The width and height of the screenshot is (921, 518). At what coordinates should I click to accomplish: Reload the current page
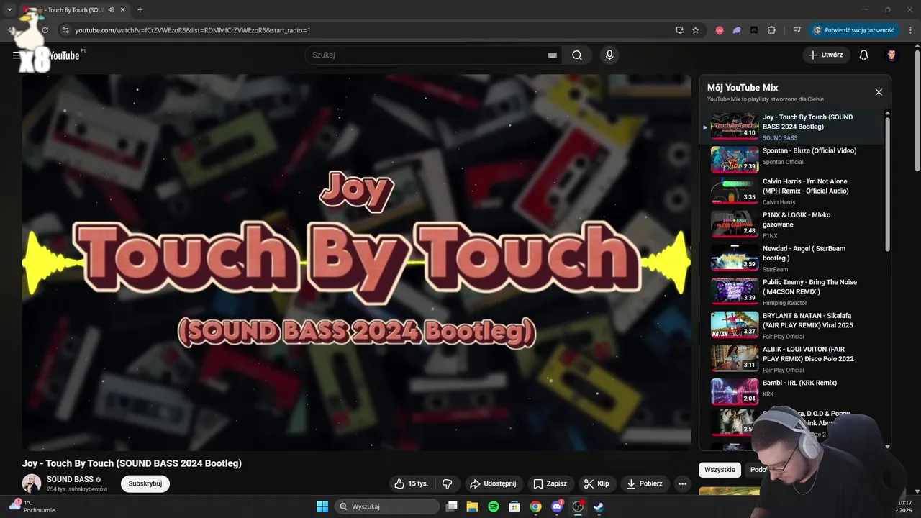pos(45,30)
